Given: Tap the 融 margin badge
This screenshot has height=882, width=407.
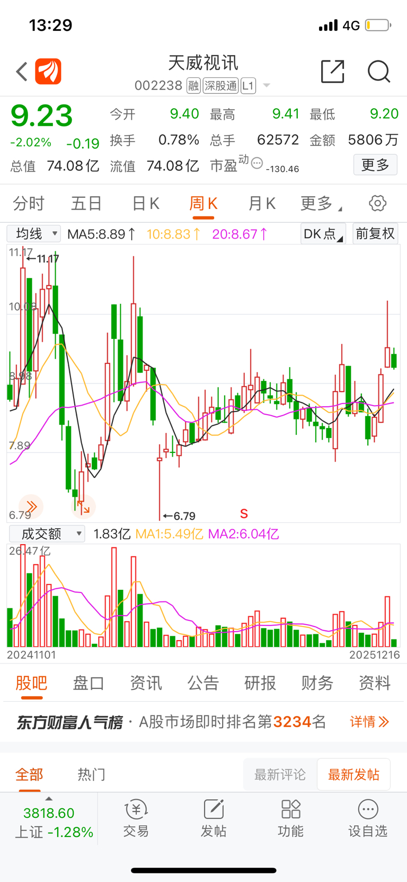Looking at the screenshot, I should pyautogui.click(x=193, y=86).
